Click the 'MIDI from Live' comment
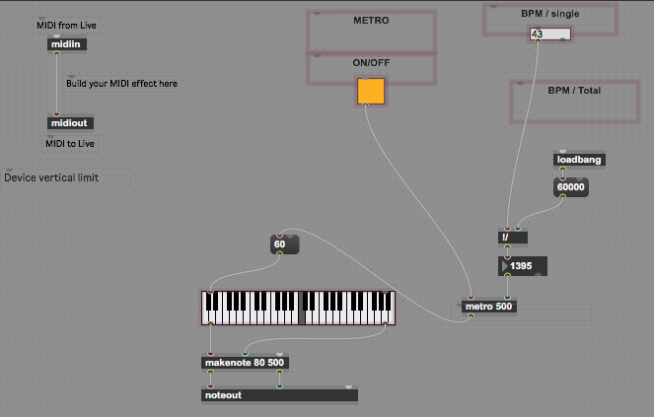Screen dimensions: 654x417 click(67, 24)
